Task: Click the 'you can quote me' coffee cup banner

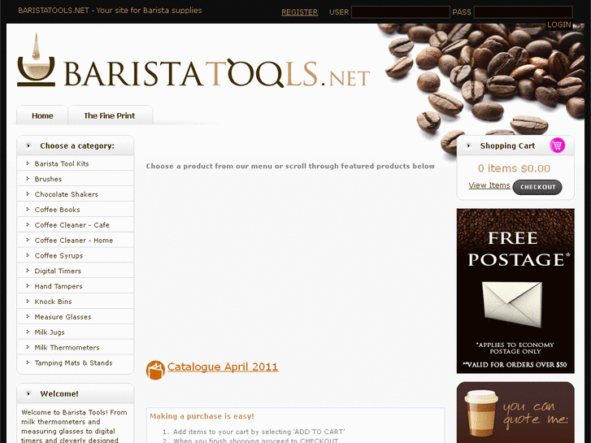Action: point(515,412)
